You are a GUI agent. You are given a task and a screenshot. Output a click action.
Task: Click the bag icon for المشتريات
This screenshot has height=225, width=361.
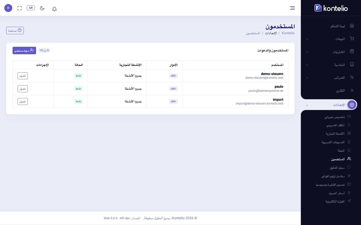(x=352, y=51)
